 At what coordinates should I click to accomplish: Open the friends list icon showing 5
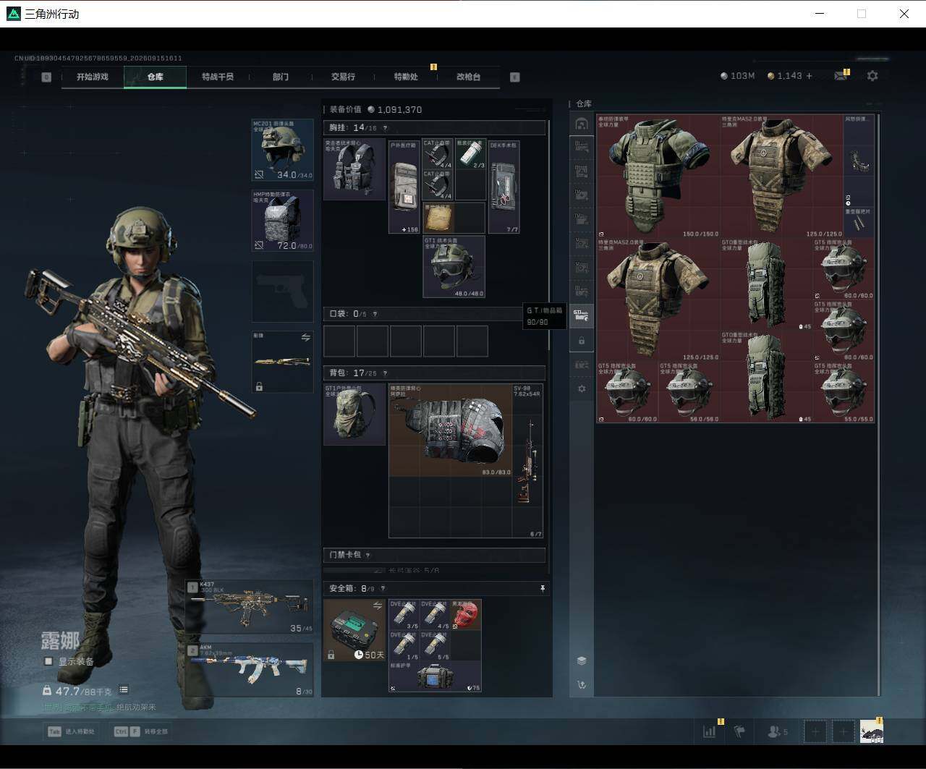coord(777,731)
